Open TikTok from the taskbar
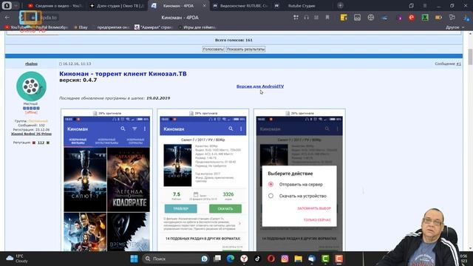This screenshot has height=266, width=473. (257, 259)
